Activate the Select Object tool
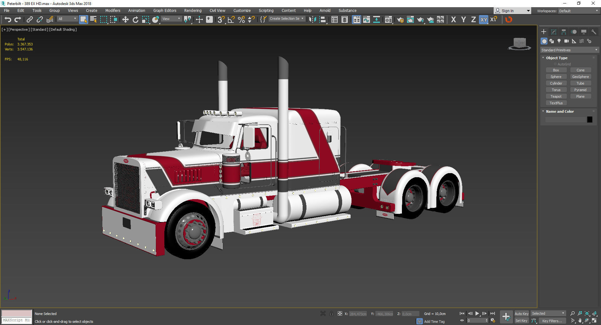 [83, 19]
